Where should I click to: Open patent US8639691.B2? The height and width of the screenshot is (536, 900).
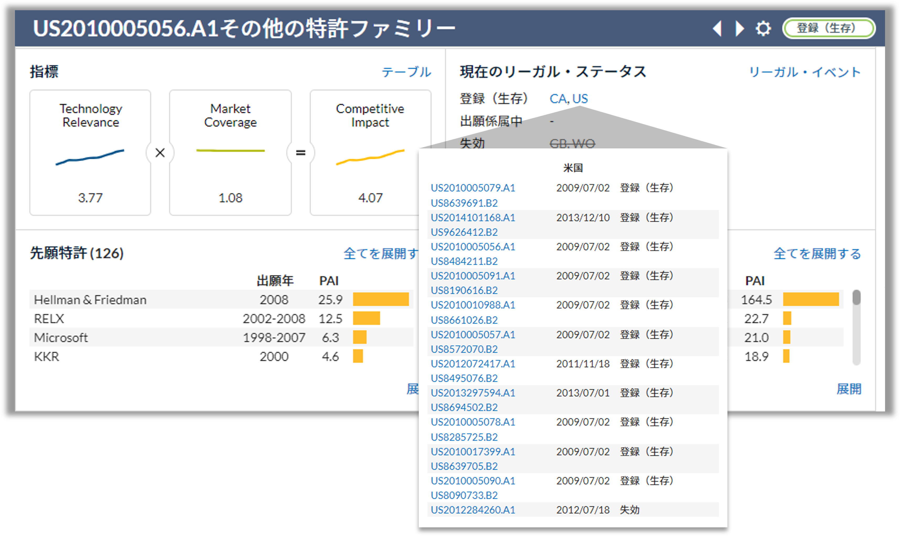pos(464,203)
